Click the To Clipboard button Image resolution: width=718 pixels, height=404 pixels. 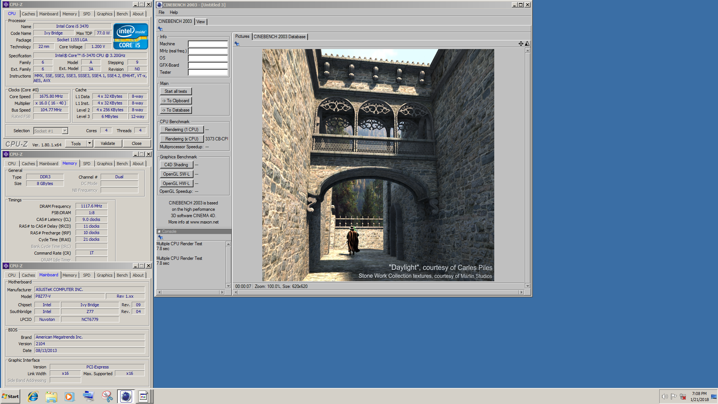175,101
